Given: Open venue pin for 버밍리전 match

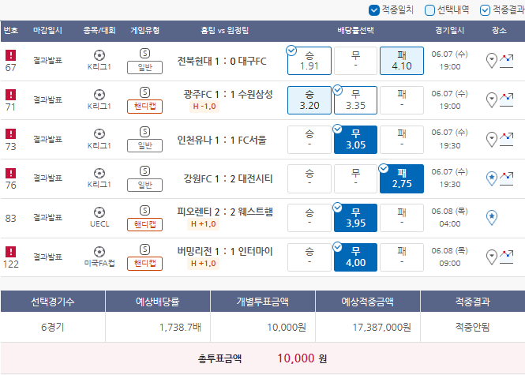Looking at the screenshot, I should point(492,257).
